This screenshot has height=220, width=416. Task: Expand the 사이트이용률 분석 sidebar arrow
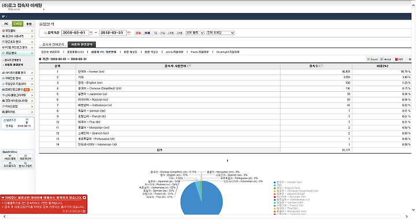(x=32, y=73)
